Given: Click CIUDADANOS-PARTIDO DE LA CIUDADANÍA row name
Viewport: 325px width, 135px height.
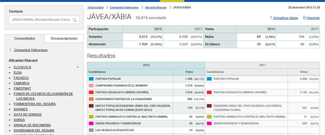Looking at the screenshot, I should click(x=123, y=99).
